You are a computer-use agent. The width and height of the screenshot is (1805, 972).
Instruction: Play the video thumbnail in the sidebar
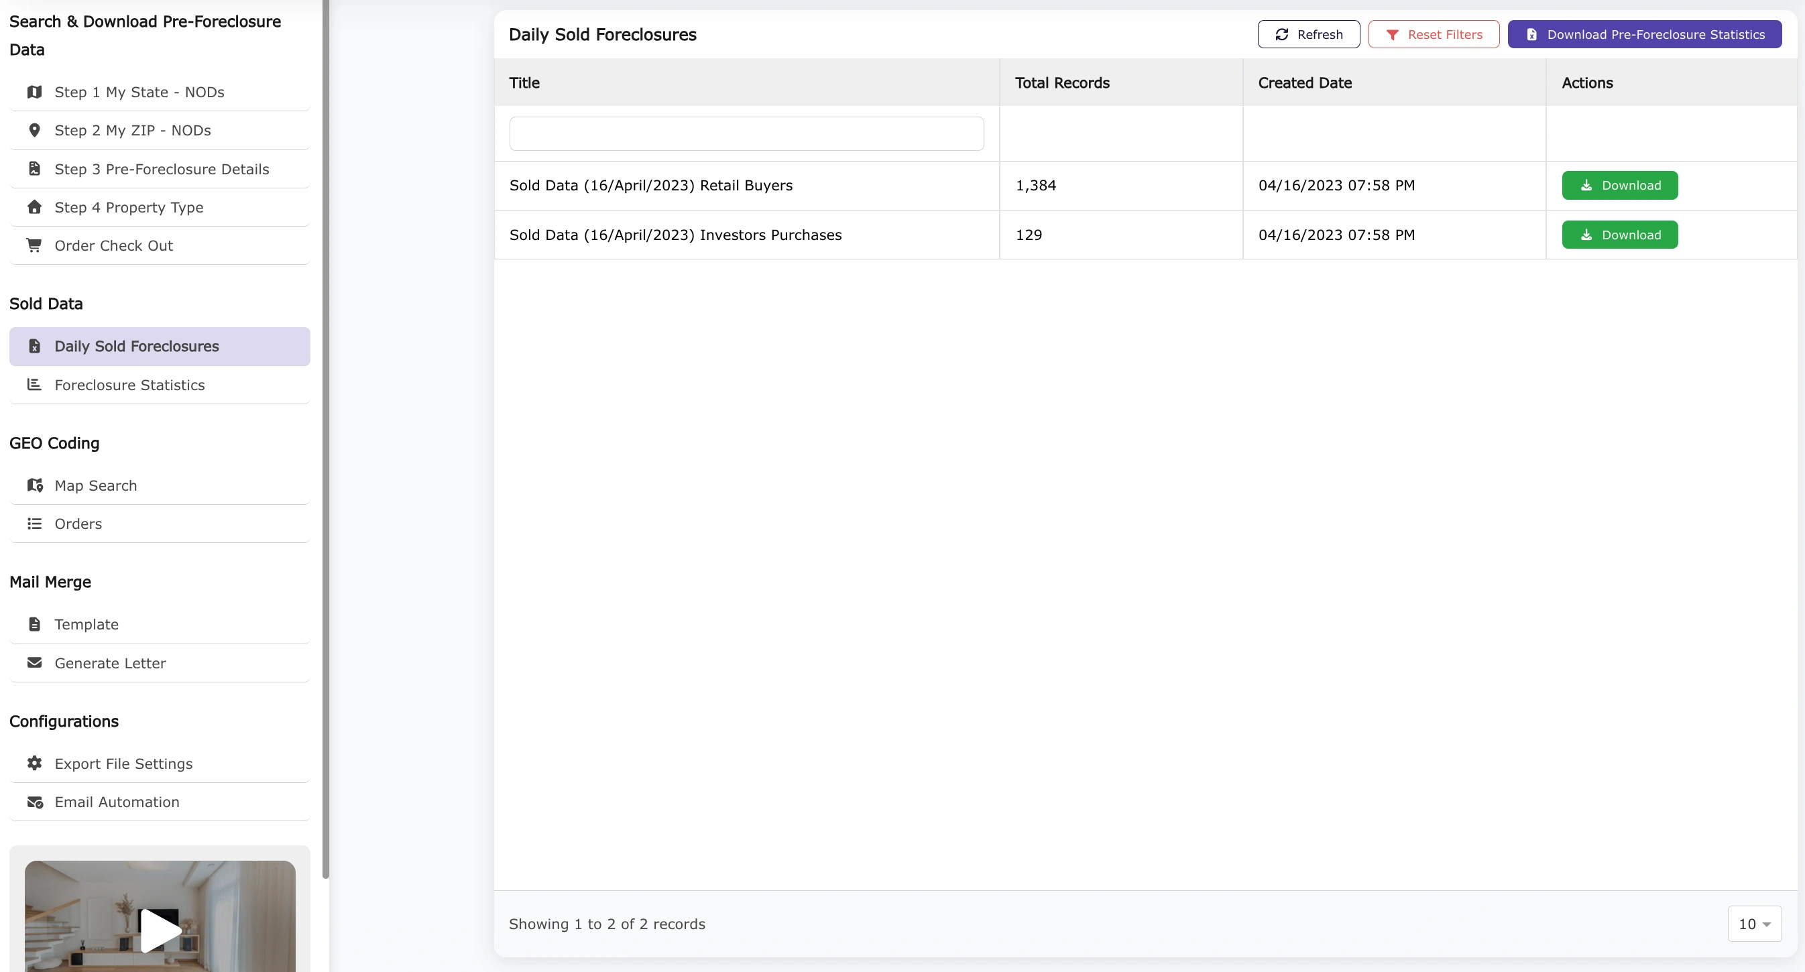point(160,930)
